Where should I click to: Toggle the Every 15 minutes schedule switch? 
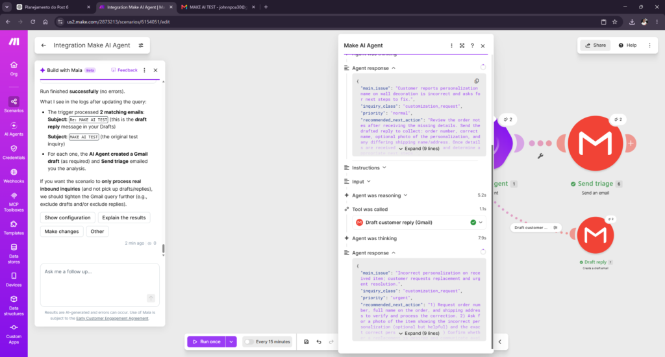[249, 341]
